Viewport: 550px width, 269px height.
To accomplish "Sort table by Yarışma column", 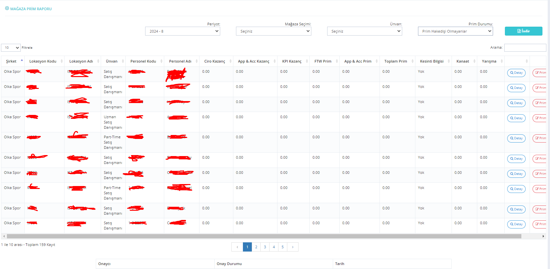I will (x=490, y=61).
